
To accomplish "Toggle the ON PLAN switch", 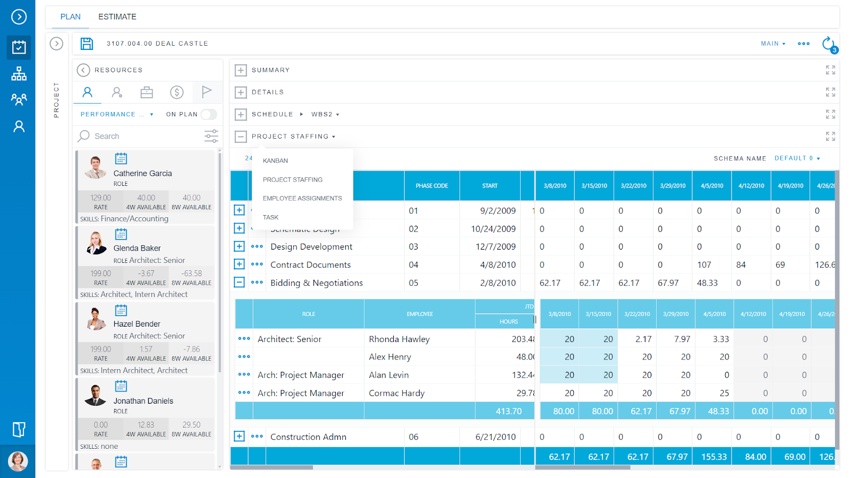I will (x=209, y=114).
